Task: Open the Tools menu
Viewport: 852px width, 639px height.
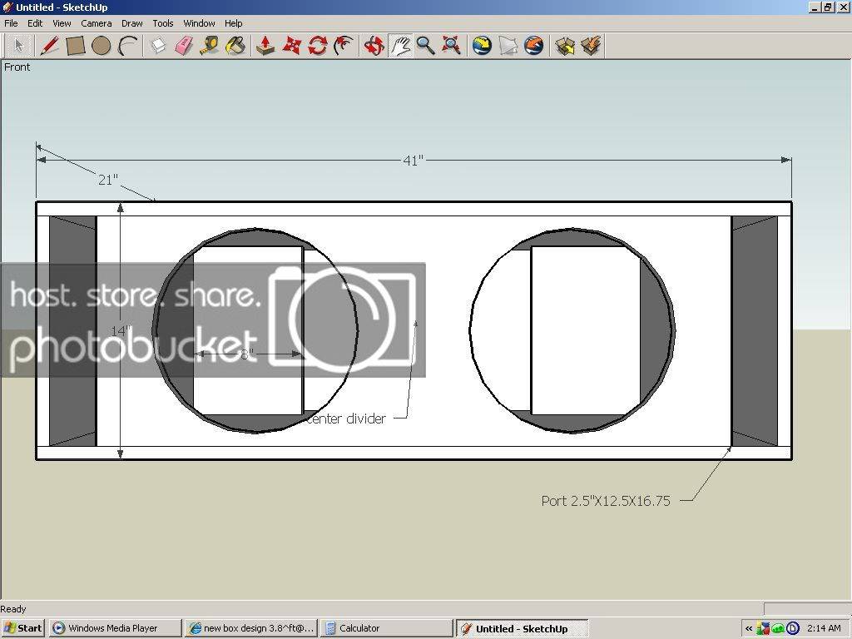Action: pos(162,23)
